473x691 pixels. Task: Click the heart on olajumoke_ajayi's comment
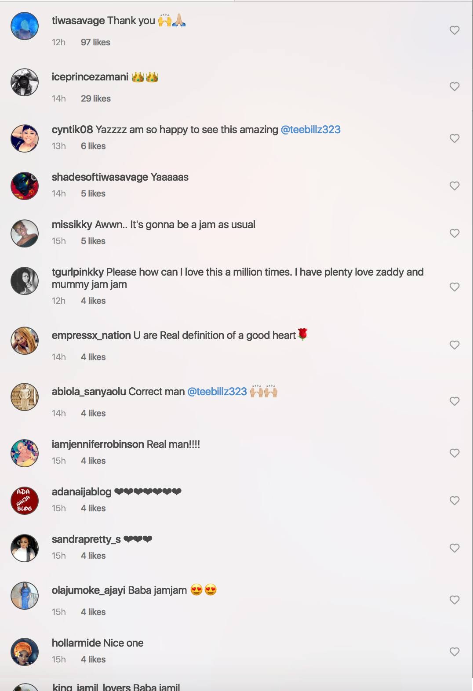point(455,599)
